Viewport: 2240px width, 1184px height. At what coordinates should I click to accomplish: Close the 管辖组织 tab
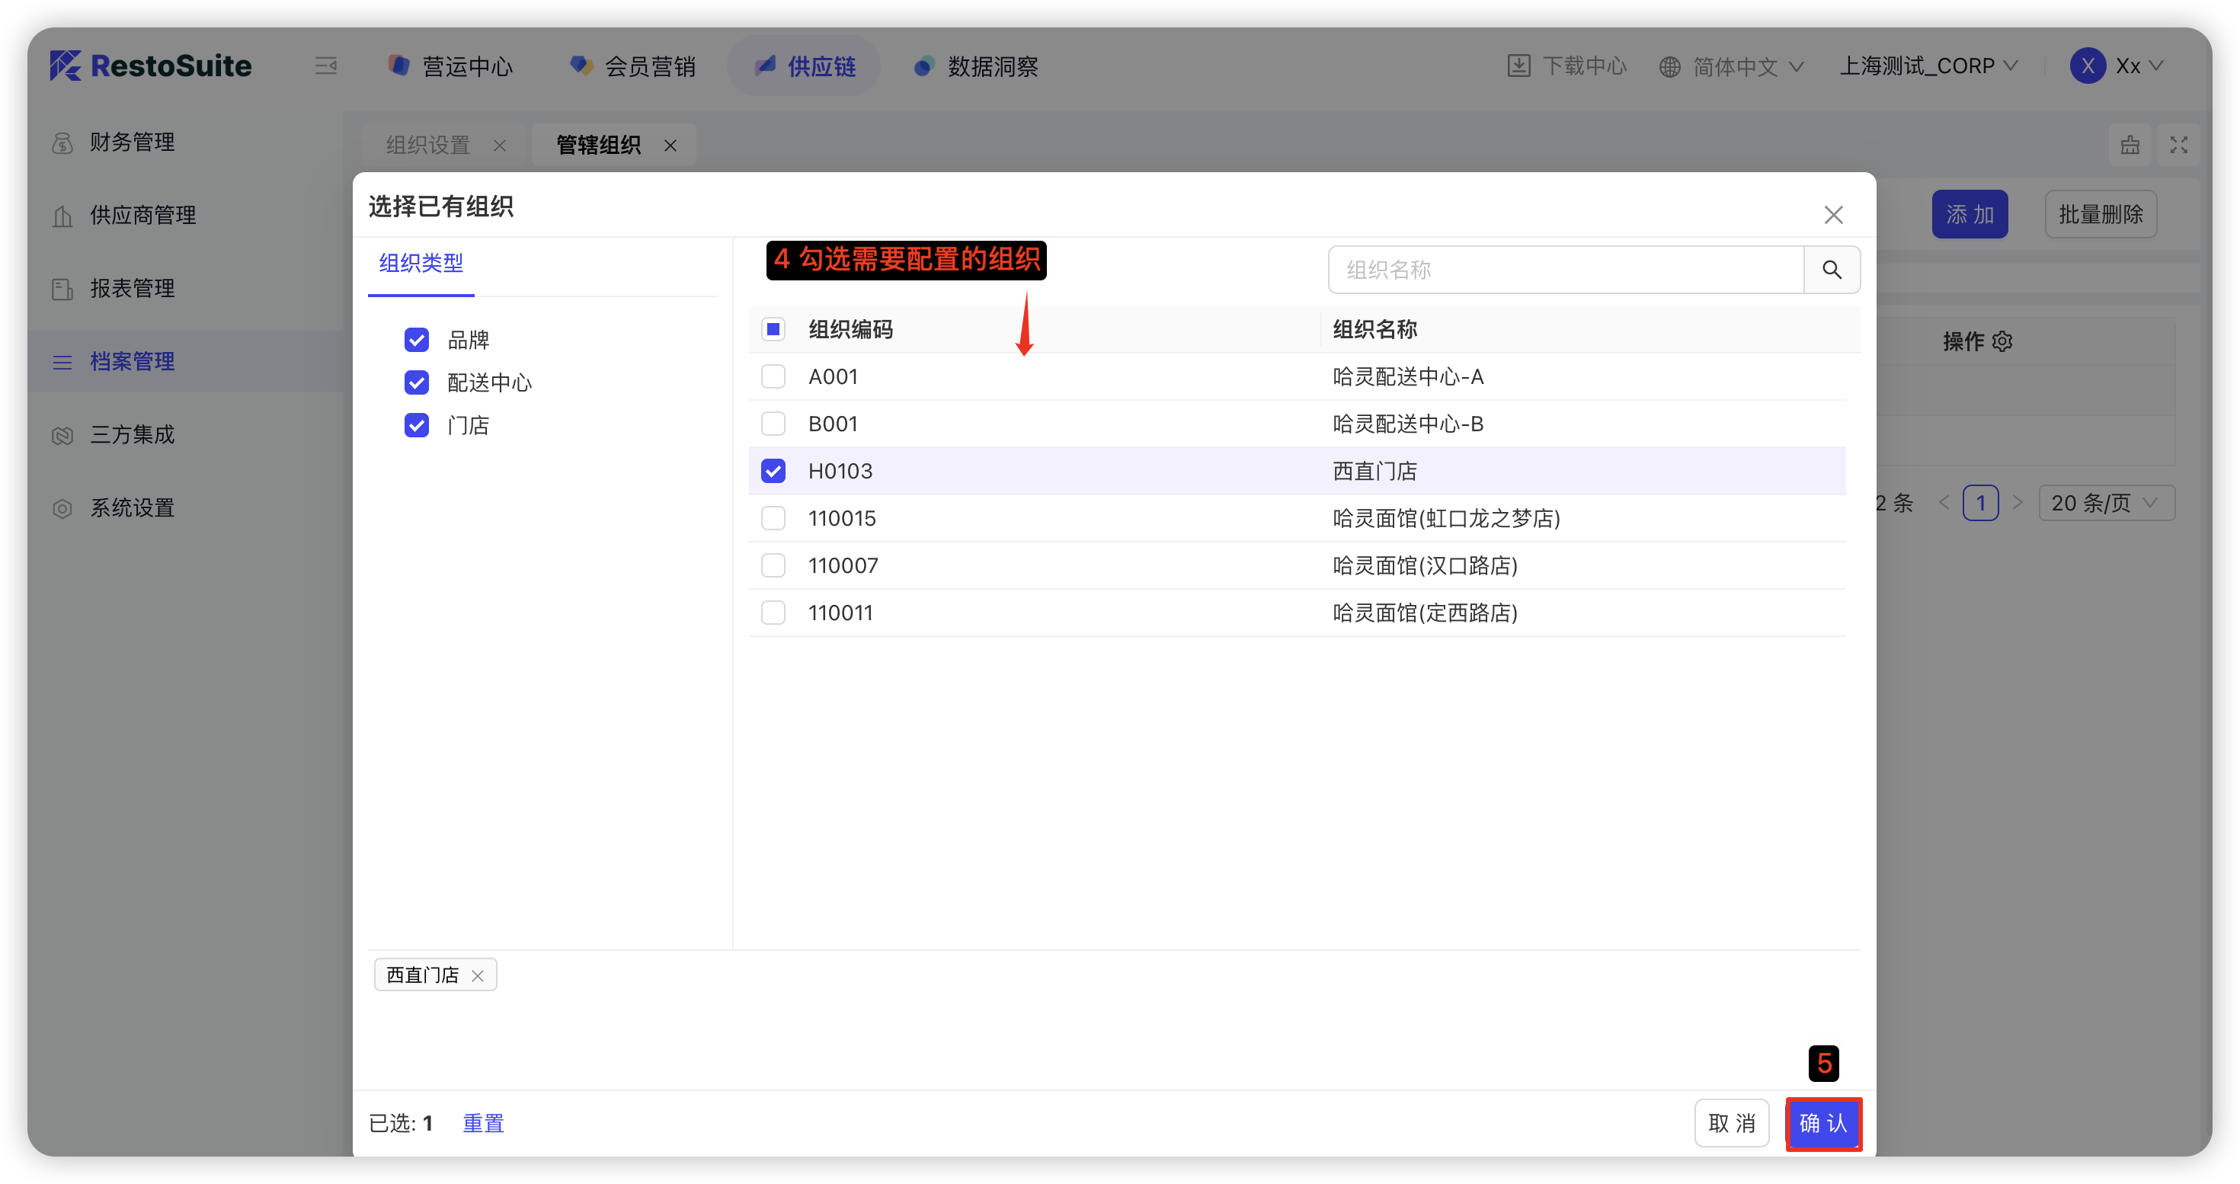point(670,146)
